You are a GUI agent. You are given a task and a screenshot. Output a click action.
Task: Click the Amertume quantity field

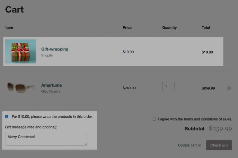(x=168, y=86)
